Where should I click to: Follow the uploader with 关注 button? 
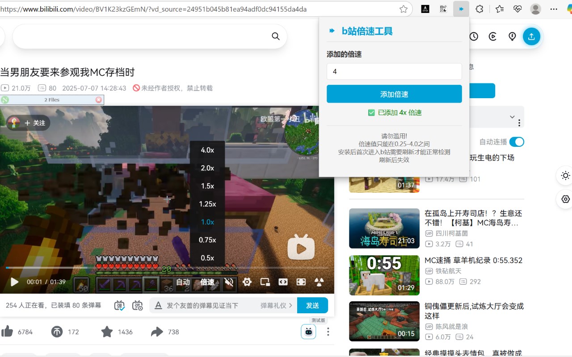[x=35, y=123]
